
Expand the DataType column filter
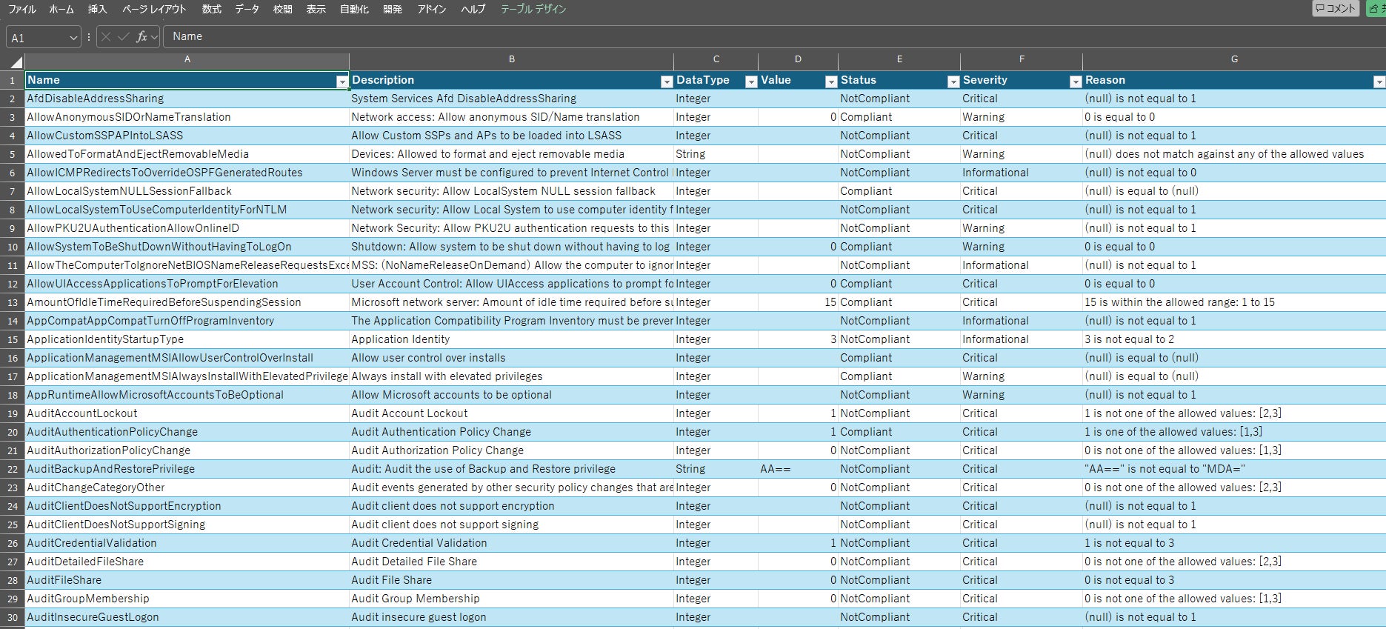pos(750,81)
